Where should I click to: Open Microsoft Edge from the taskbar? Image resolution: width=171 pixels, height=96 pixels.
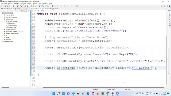[x=88, y=93]
